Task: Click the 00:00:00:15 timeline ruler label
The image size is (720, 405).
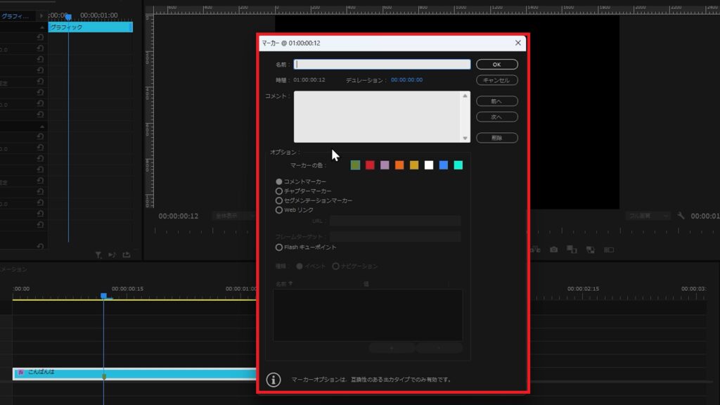Action: point(128,289)
